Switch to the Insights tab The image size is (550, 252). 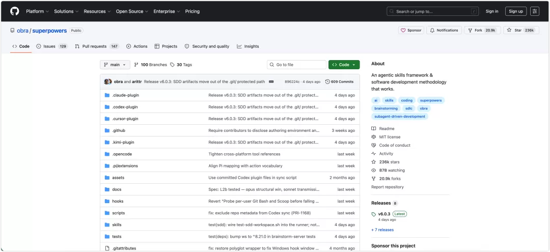click(x=248, y=46)
